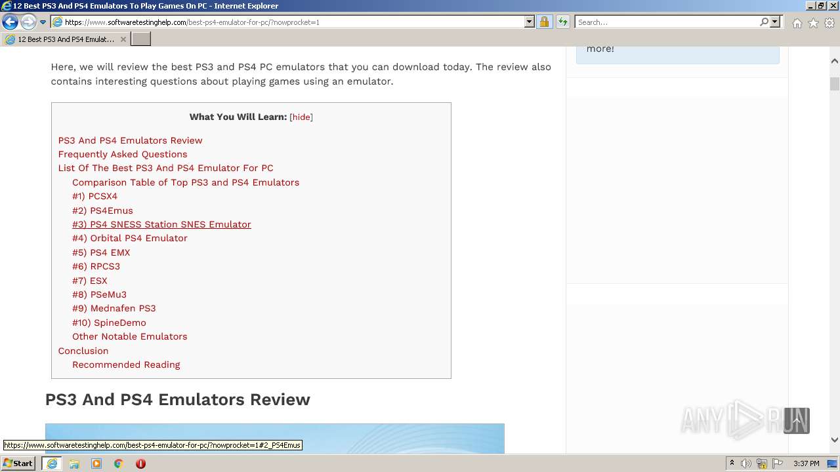
Task: Jump to #6) RPCS3 section
Action: pos(96,266)
